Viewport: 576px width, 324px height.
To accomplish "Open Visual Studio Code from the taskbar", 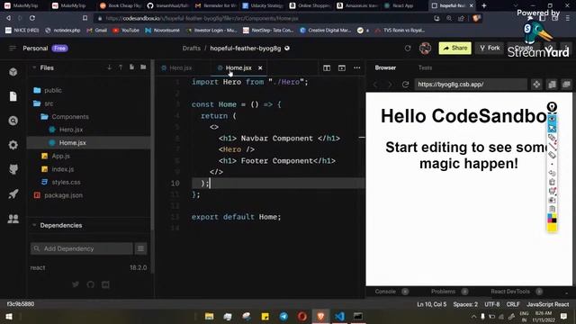I will click(x=340, y=316).
